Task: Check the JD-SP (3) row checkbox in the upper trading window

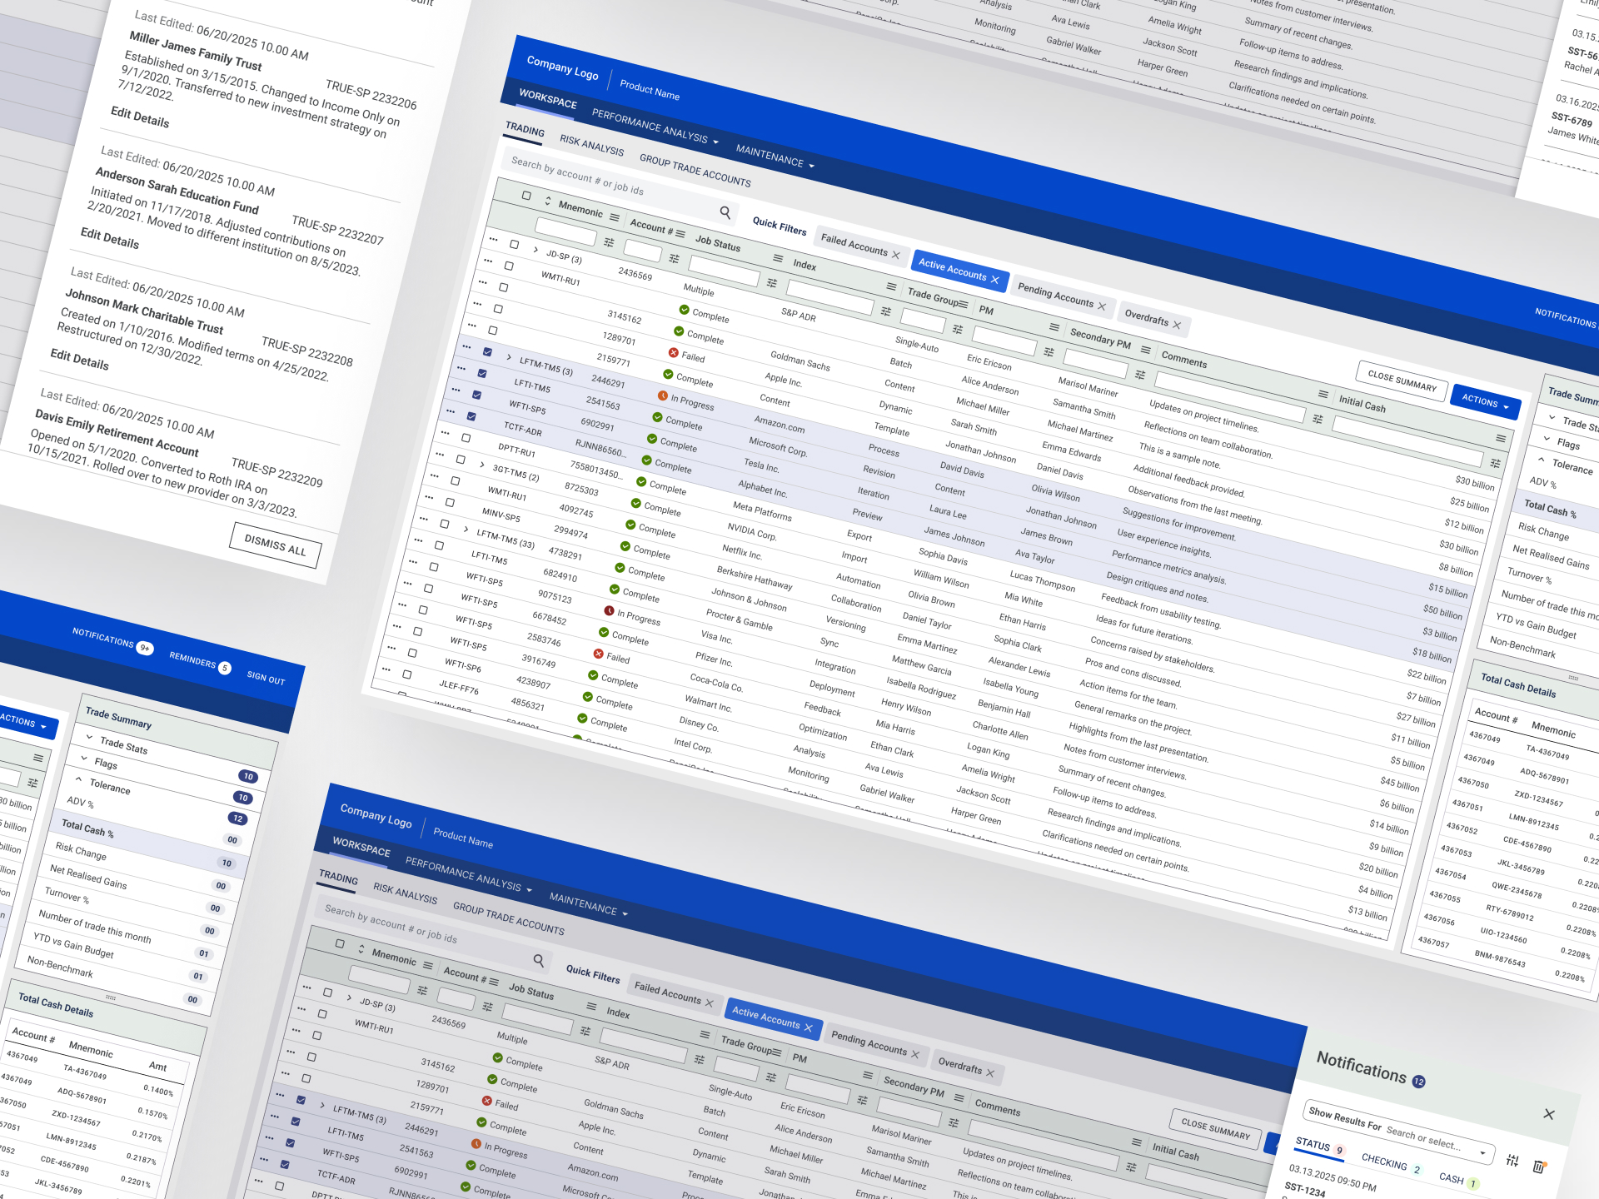Action: tap(514, 245)
